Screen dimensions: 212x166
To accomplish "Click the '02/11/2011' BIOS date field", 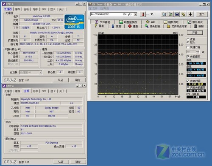I will tap(51, 133).
